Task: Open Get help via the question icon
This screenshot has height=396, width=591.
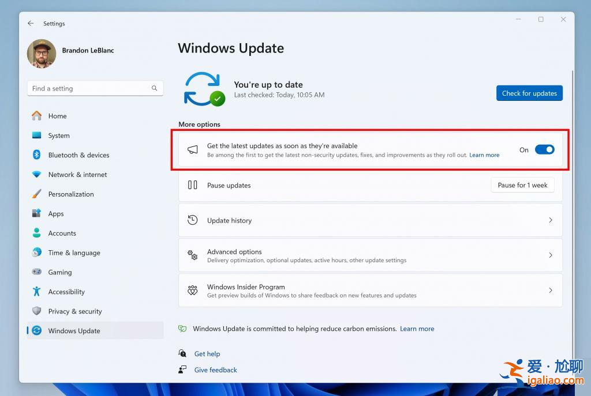Action: [183, 353]
